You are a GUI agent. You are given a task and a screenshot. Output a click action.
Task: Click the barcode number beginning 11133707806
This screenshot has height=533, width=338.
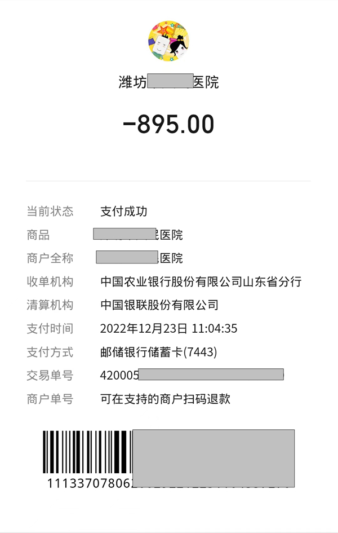[x=90, y=483]
